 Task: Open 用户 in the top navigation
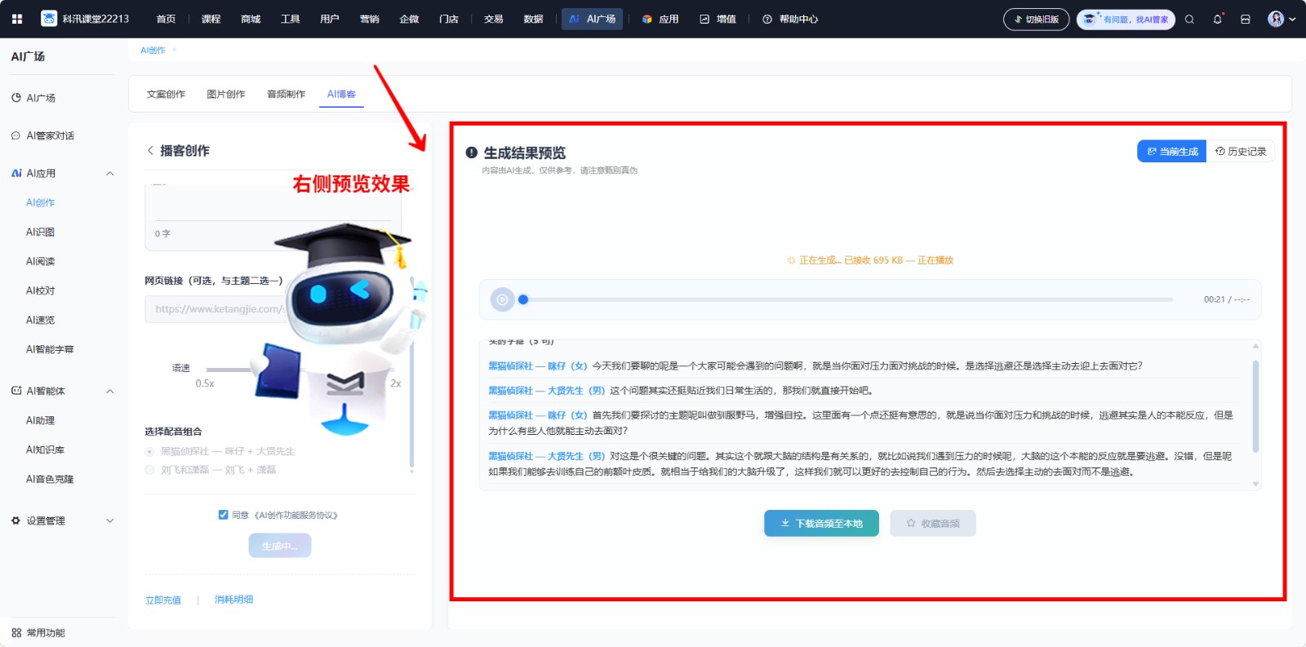(x=330, y=19)
